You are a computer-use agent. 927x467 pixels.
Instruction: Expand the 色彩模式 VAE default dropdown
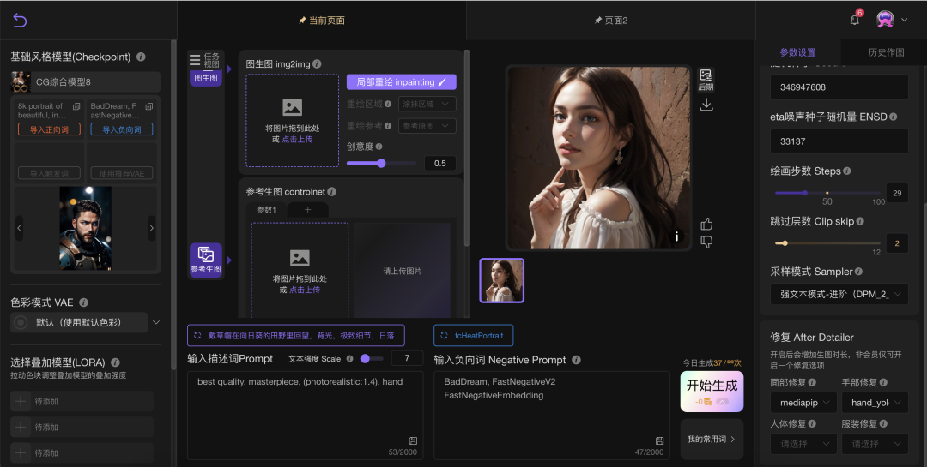click(155, 323)
